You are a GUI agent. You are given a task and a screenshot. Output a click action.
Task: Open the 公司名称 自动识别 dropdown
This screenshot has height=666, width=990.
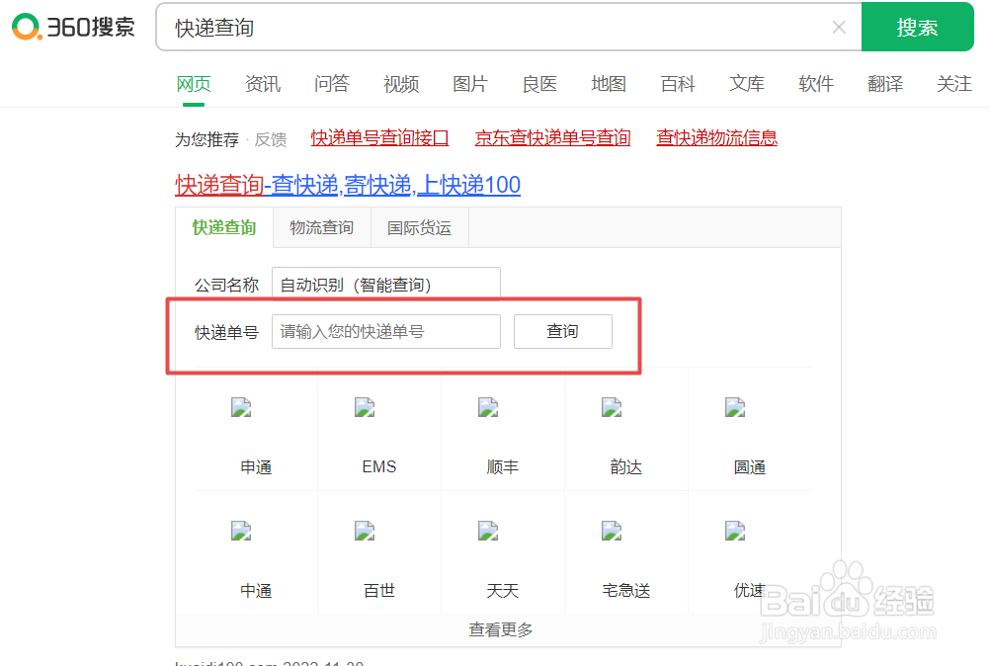385,284
